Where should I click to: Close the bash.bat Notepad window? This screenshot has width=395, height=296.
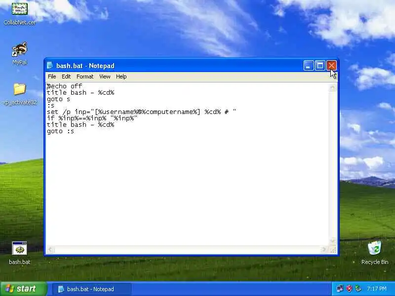[331, 66]
